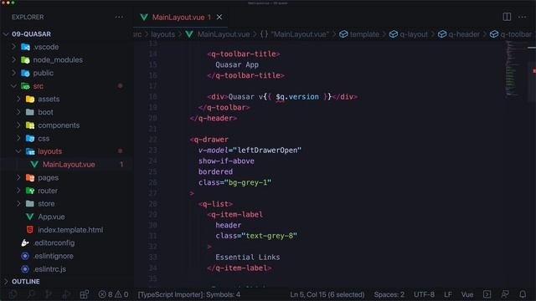Click the notifications bell icon
This screenshot has height=301, width=536.
click(523, 294)
